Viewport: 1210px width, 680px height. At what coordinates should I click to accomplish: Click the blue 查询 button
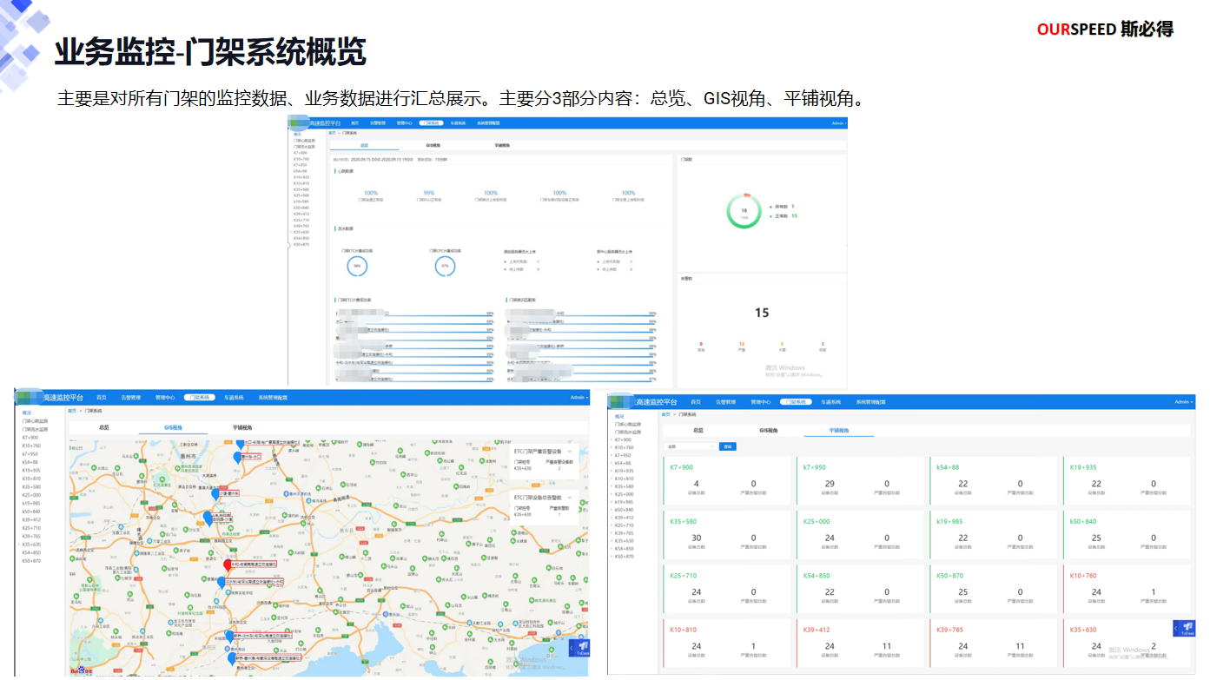728,446
